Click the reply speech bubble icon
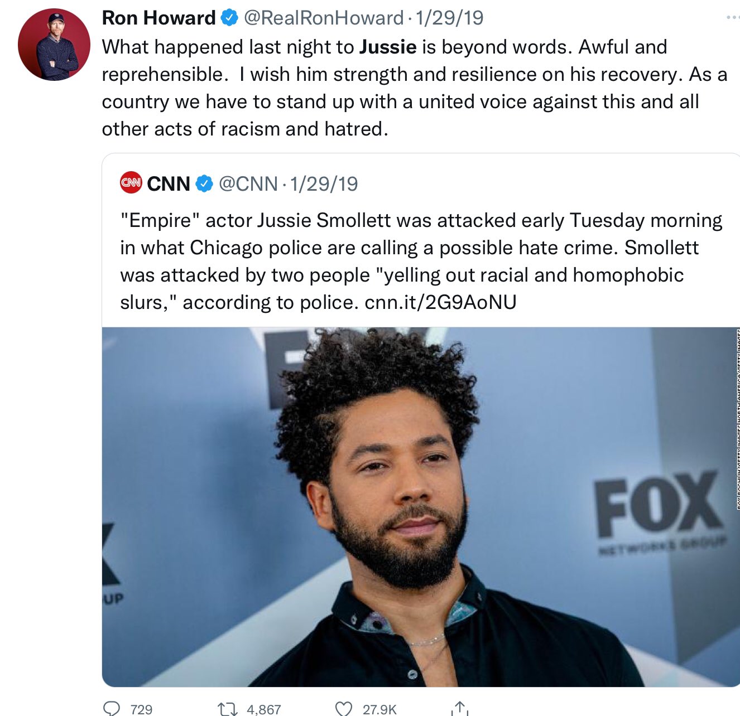 coord(112,708)
